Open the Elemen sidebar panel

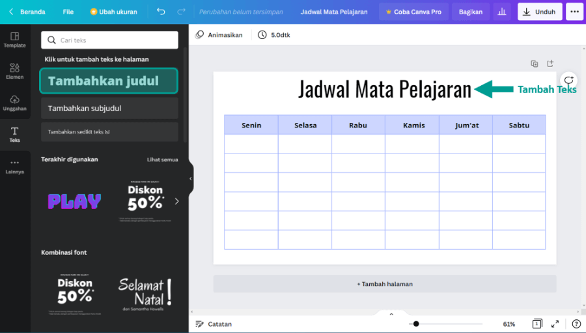(x=14, y=72)
